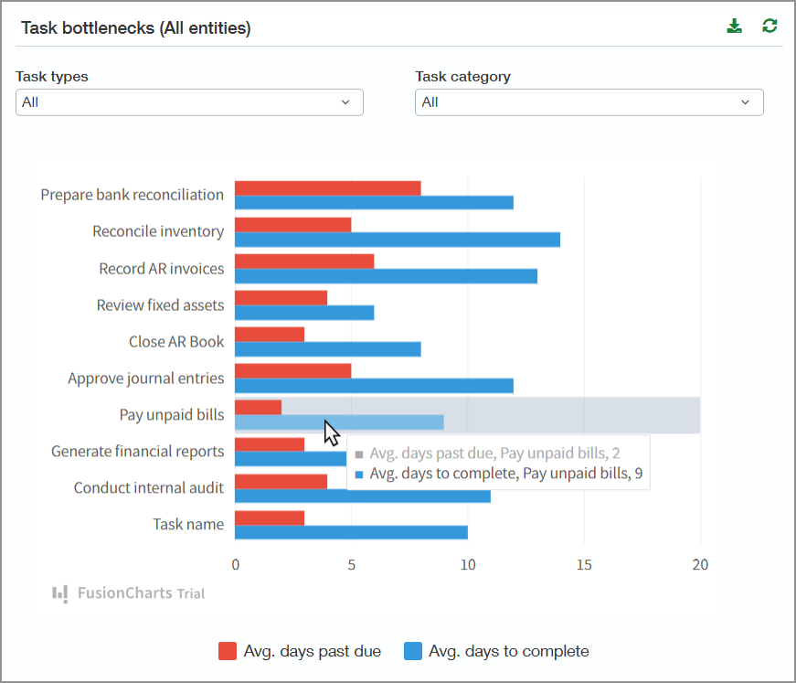Click the red legend color swatch

point(226,650)
